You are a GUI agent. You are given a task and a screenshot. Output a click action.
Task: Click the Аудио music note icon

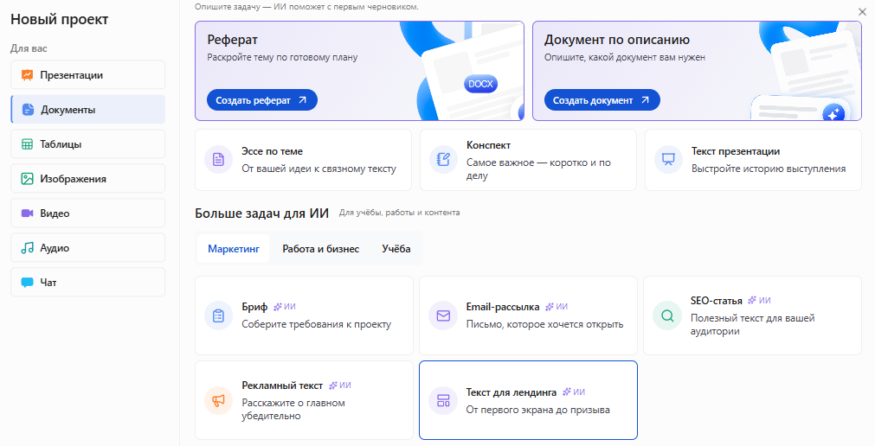pos(27,247)
